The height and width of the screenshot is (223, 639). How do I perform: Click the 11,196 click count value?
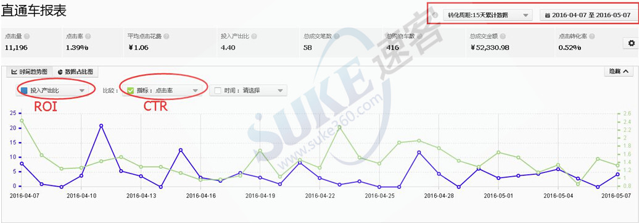(x=15, y=48)
